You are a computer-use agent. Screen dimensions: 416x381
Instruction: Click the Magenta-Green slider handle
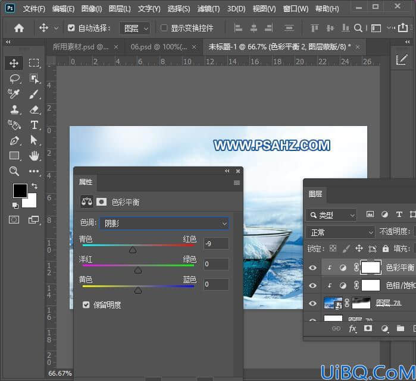pyautogui.click(x=138, y=270)
